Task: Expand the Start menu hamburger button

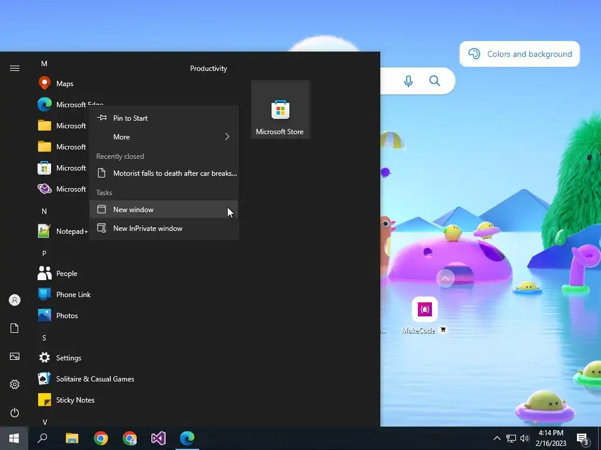Action: pyautogui.click(x=15, y=68)
